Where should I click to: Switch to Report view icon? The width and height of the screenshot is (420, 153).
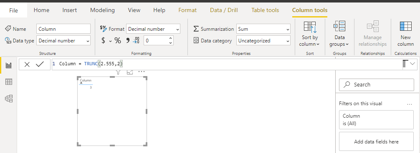(x=9, y=65)
